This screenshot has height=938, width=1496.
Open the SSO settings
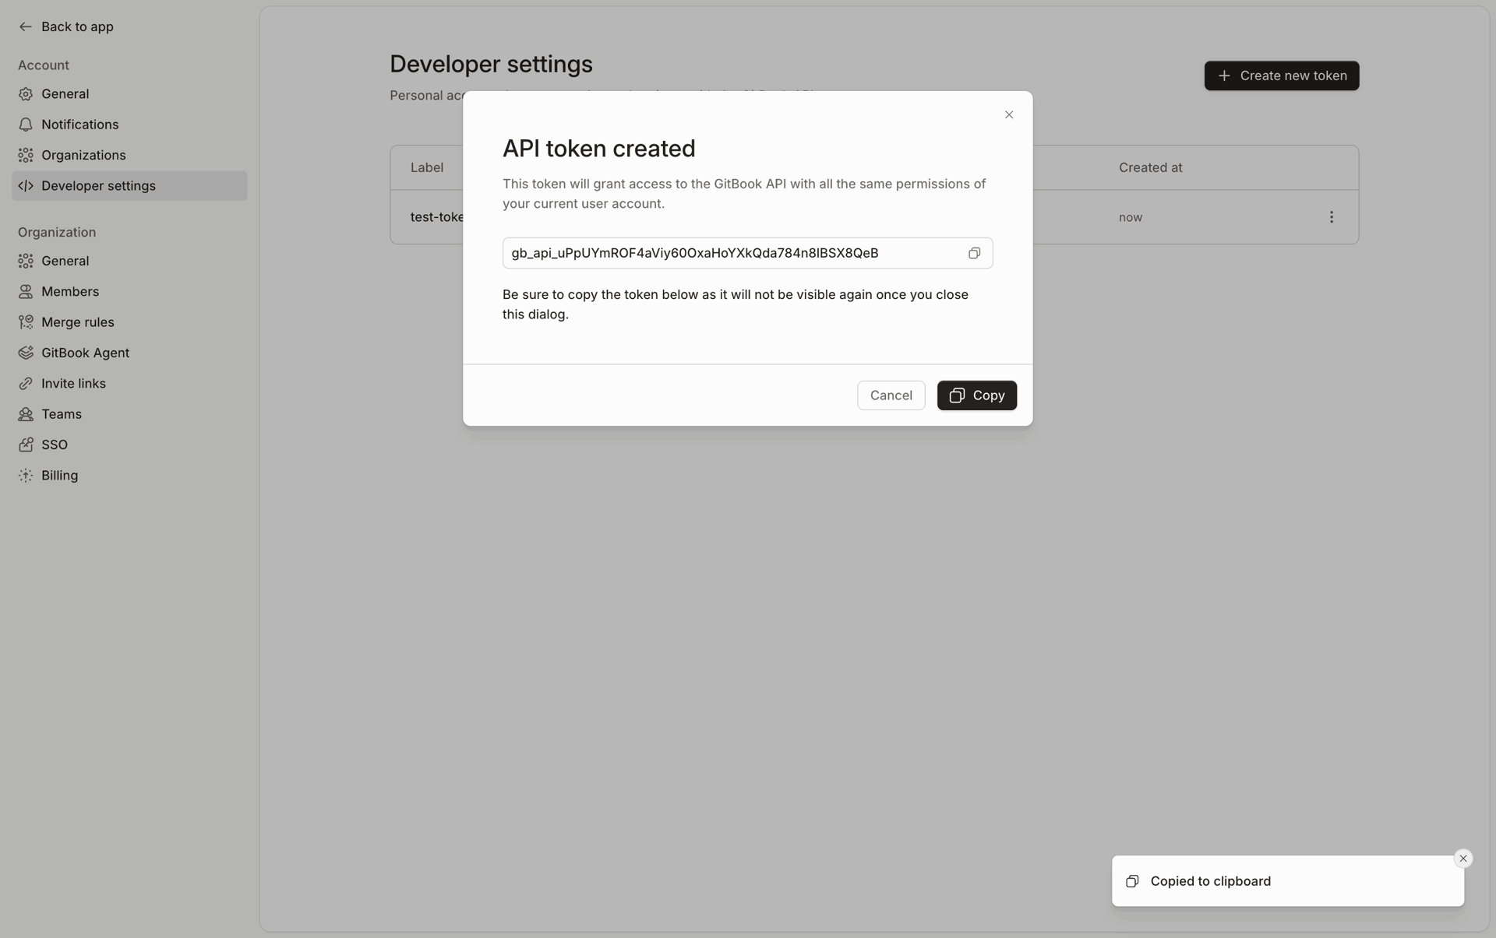pyautogui.click(x=129, y=444)
